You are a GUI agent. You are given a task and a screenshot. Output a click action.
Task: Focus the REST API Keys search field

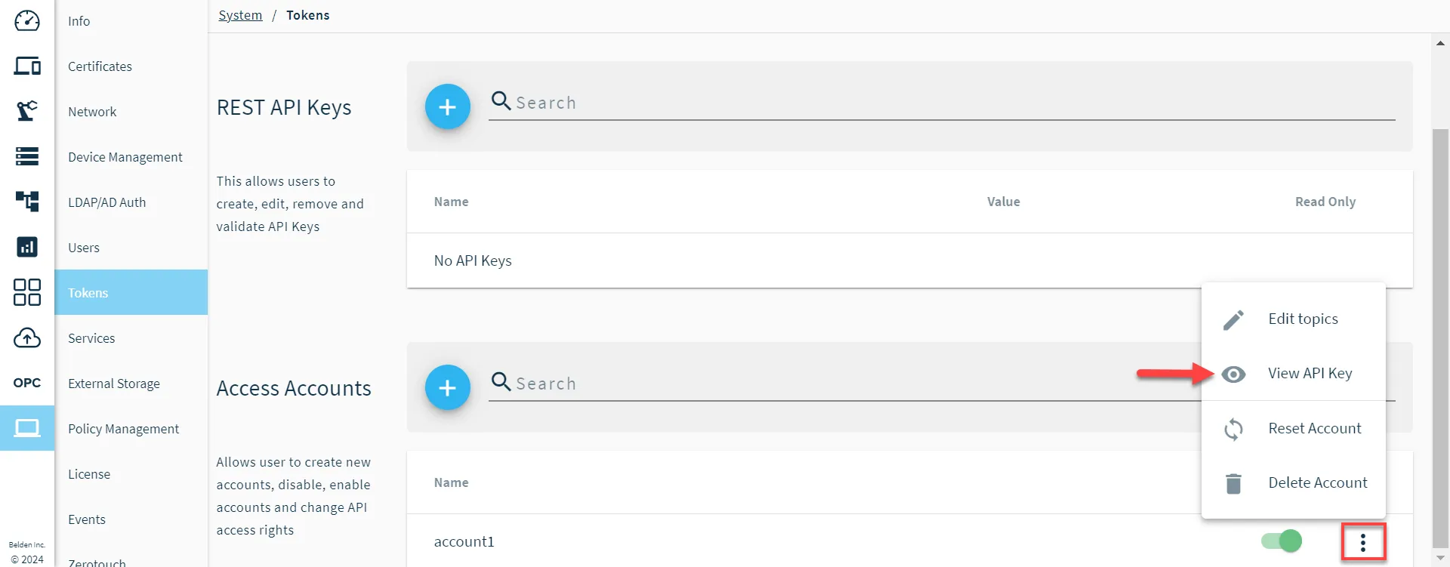click(x=941, y=103)
